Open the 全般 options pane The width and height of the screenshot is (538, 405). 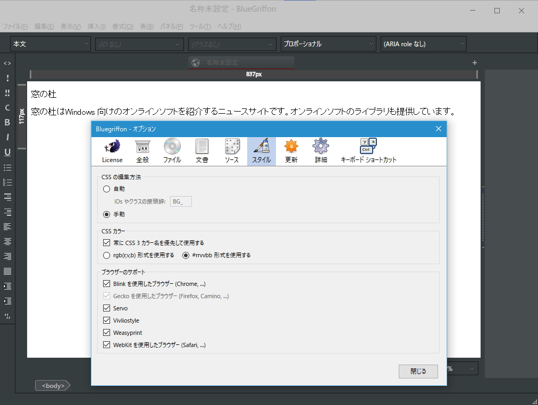pos(142,151)
